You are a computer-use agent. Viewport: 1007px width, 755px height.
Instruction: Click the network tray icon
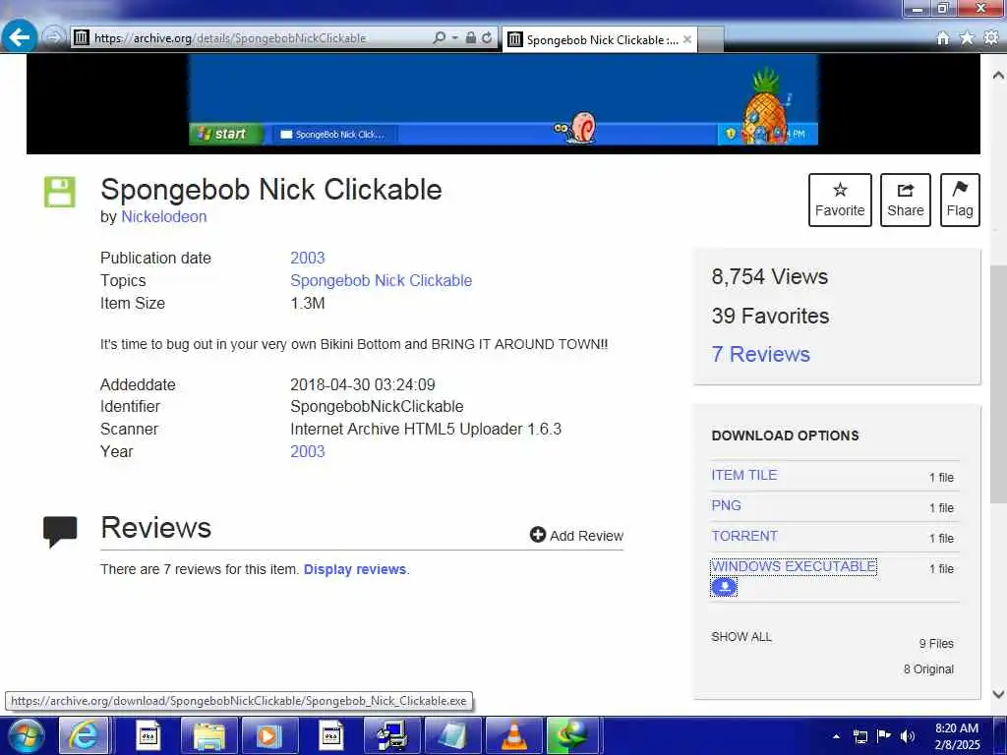click(859, 736)
